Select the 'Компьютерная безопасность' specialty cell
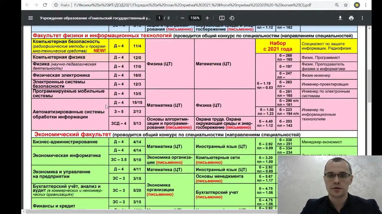The height and width of the screenshot is (214, 382). [70, 46]
